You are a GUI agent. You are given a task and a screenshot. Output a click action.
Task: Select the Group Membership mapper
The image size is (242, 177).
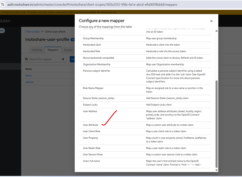93,39
